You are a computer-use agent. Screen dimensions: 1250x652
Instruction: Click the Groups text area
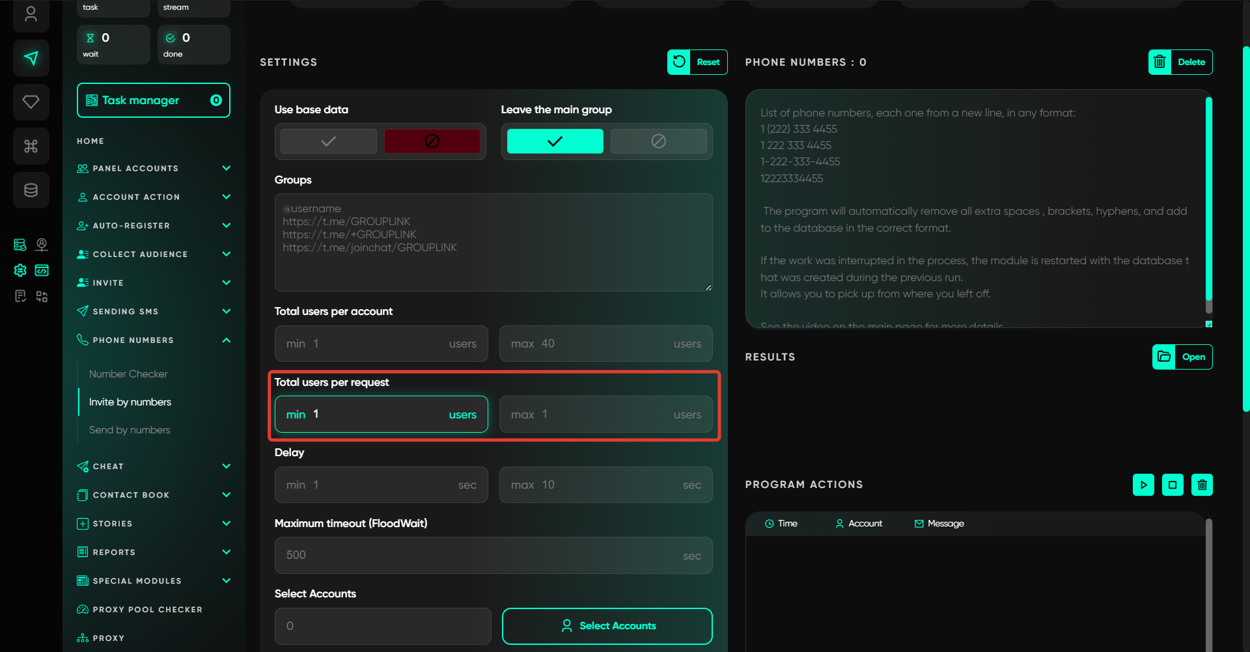(493, 242)
